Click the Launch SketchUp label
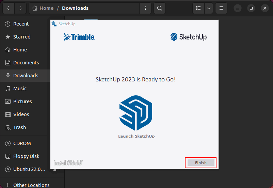 136,136
